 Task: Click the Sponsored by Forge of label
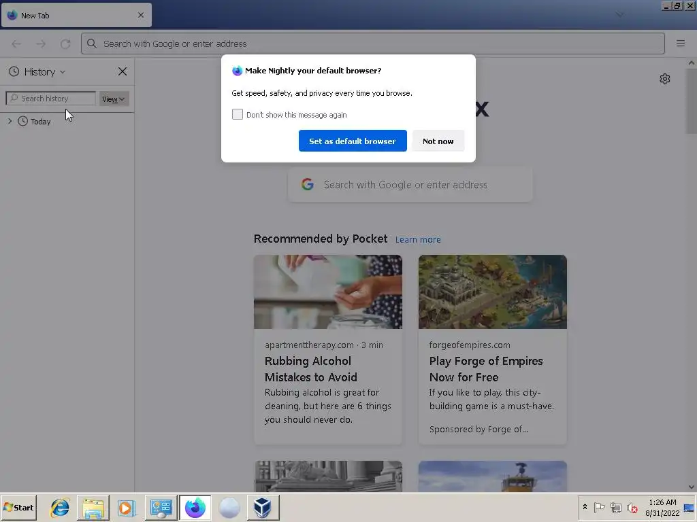pos(479,430)
